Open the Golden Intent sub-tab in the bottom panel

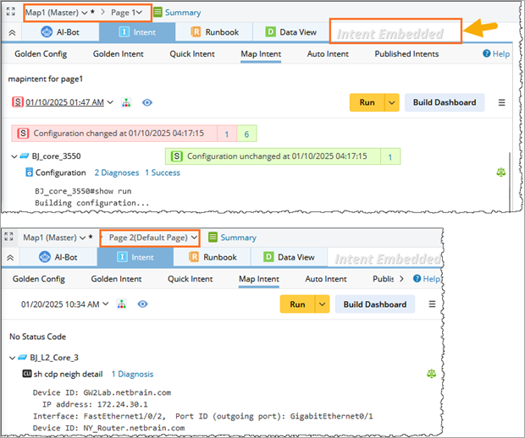point(116,279)
